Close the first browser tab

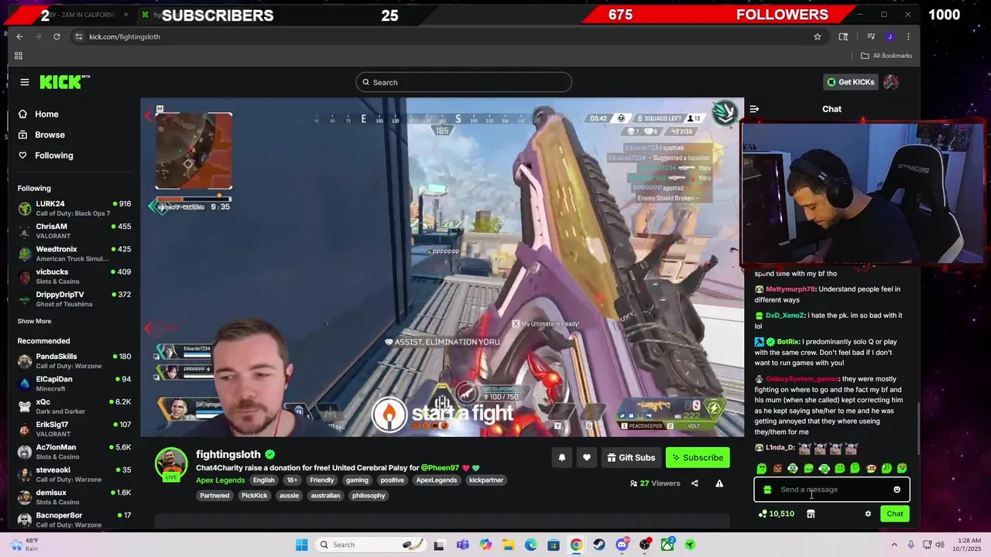click(126, 15)
